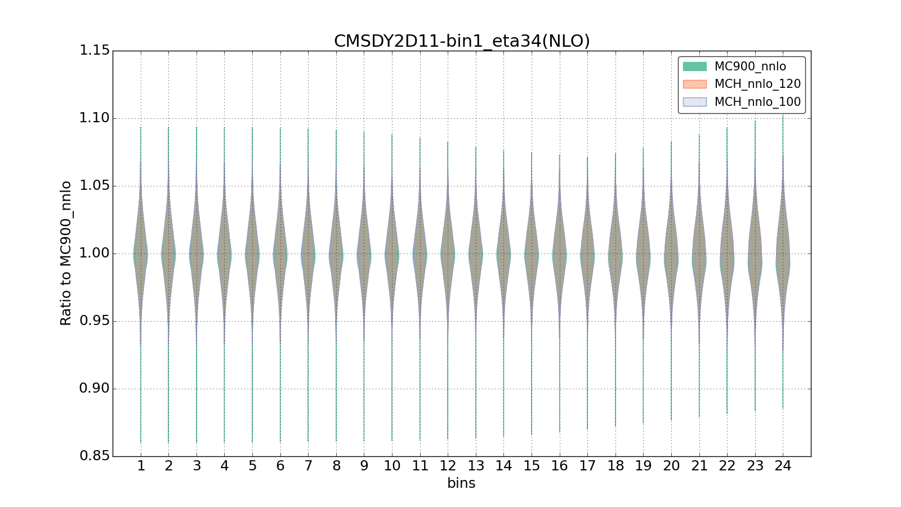Click x-axis tick label 24
The image size is (901, 507).
(x=783, y=466)
